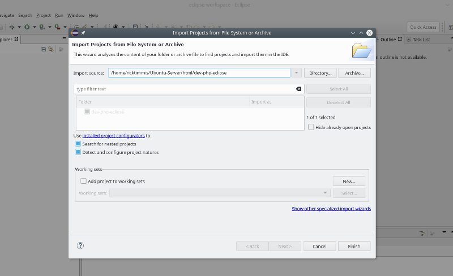Select the dev-php-eclipse folder row

click(x=190, y=112)
